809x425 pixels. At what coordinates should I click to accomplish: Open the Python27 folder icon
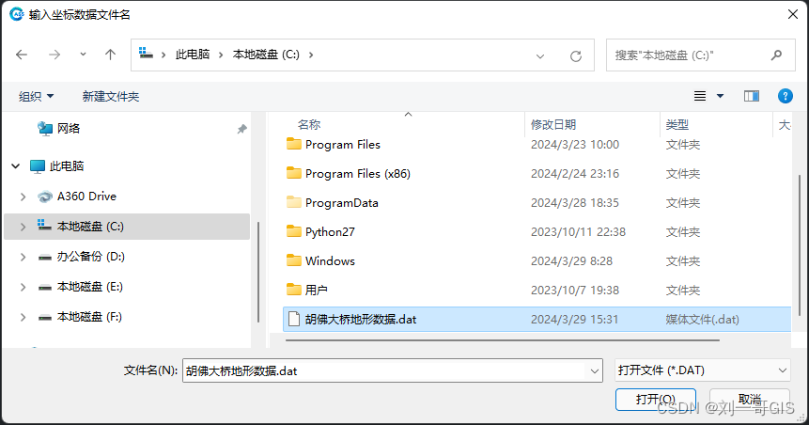coord(293,231)
